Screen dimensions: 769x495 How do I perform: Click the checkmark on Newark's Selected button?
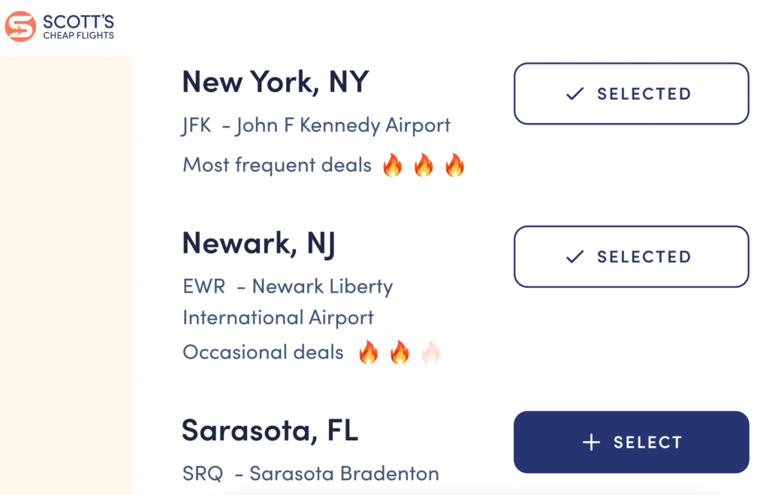(x=575, y=256)
